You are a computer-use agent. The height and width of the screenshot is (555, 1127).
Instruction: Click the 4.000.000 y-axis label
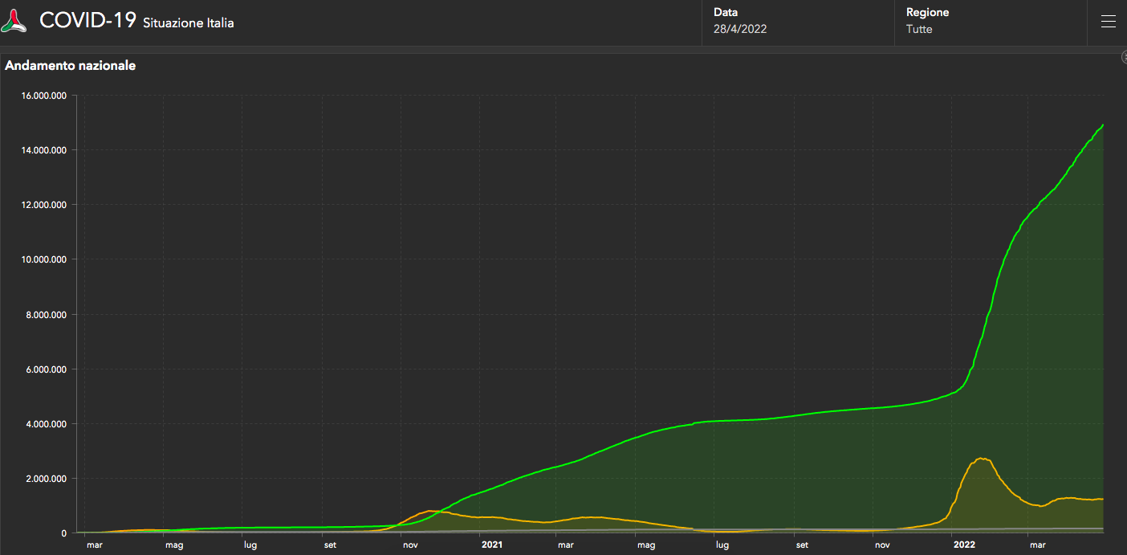click(47, 424)
